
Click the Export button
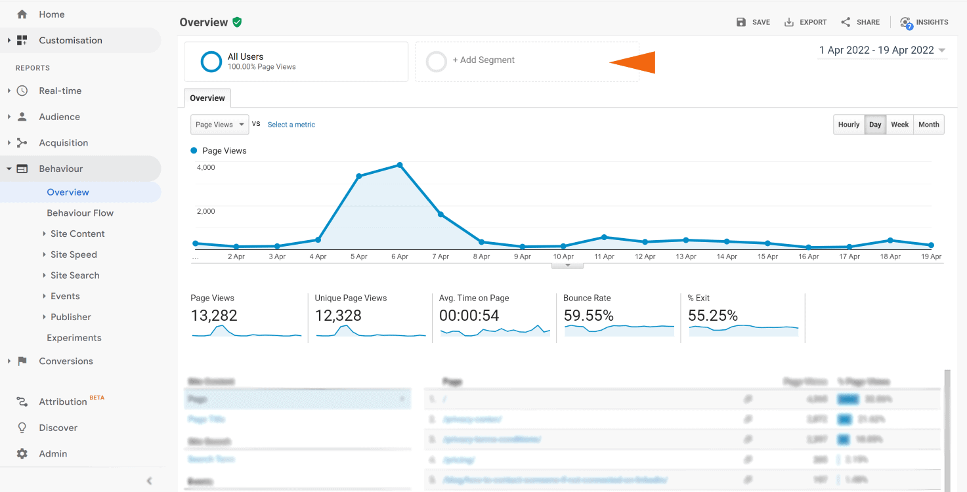pyautogui.click(x=806, y=22)
